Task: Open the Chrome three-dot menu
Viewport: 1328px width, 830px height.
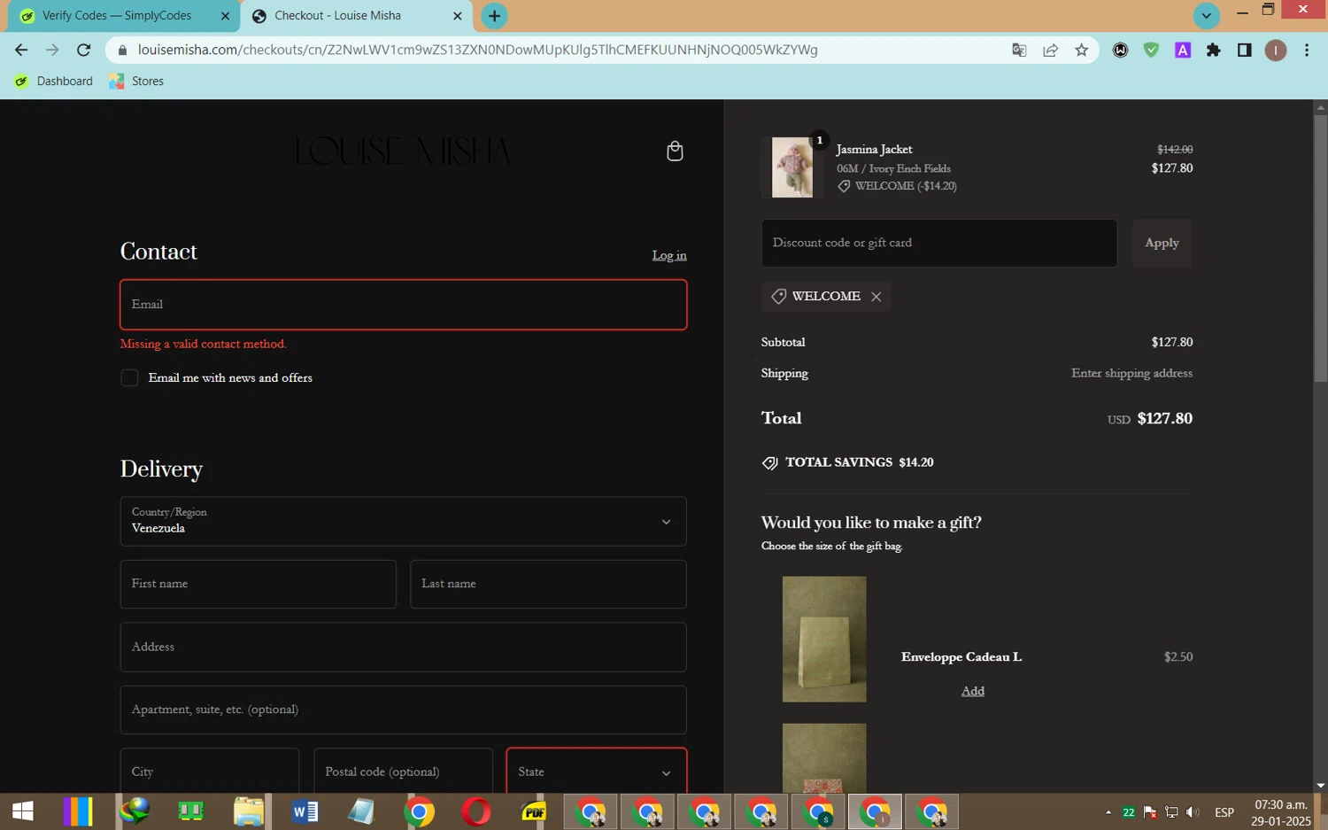Action: point(1307,50)
